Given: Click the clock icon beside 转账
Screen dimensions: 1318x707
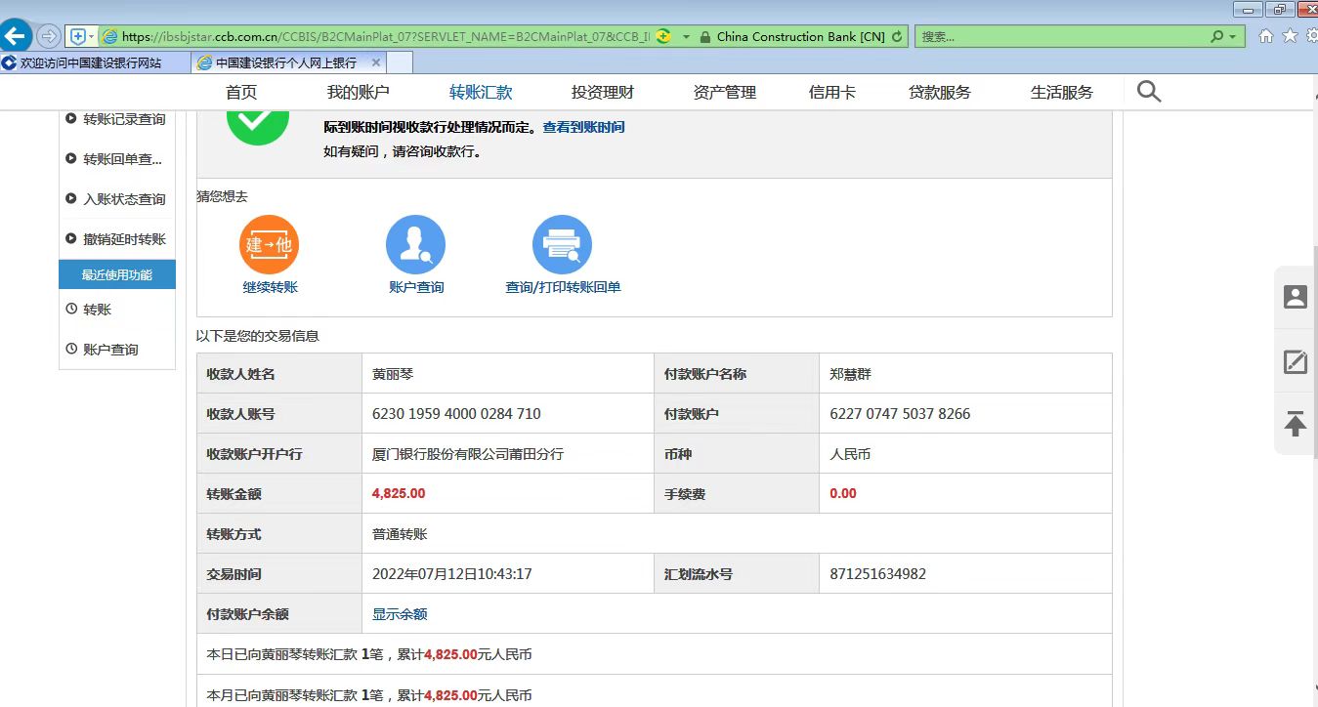Looking at the screenshot, I should point(71,309).
